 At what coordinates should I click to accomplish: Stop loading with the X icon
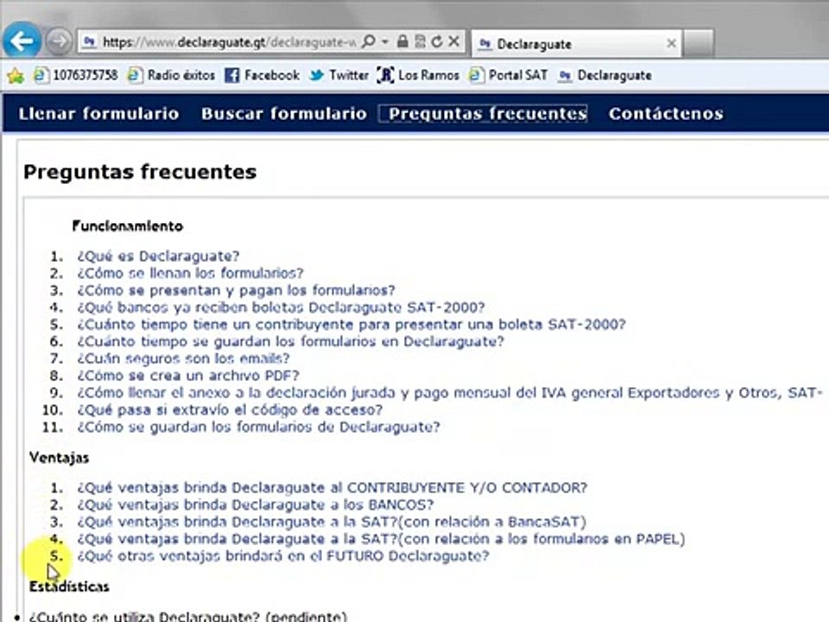click(x=453, y=41)
